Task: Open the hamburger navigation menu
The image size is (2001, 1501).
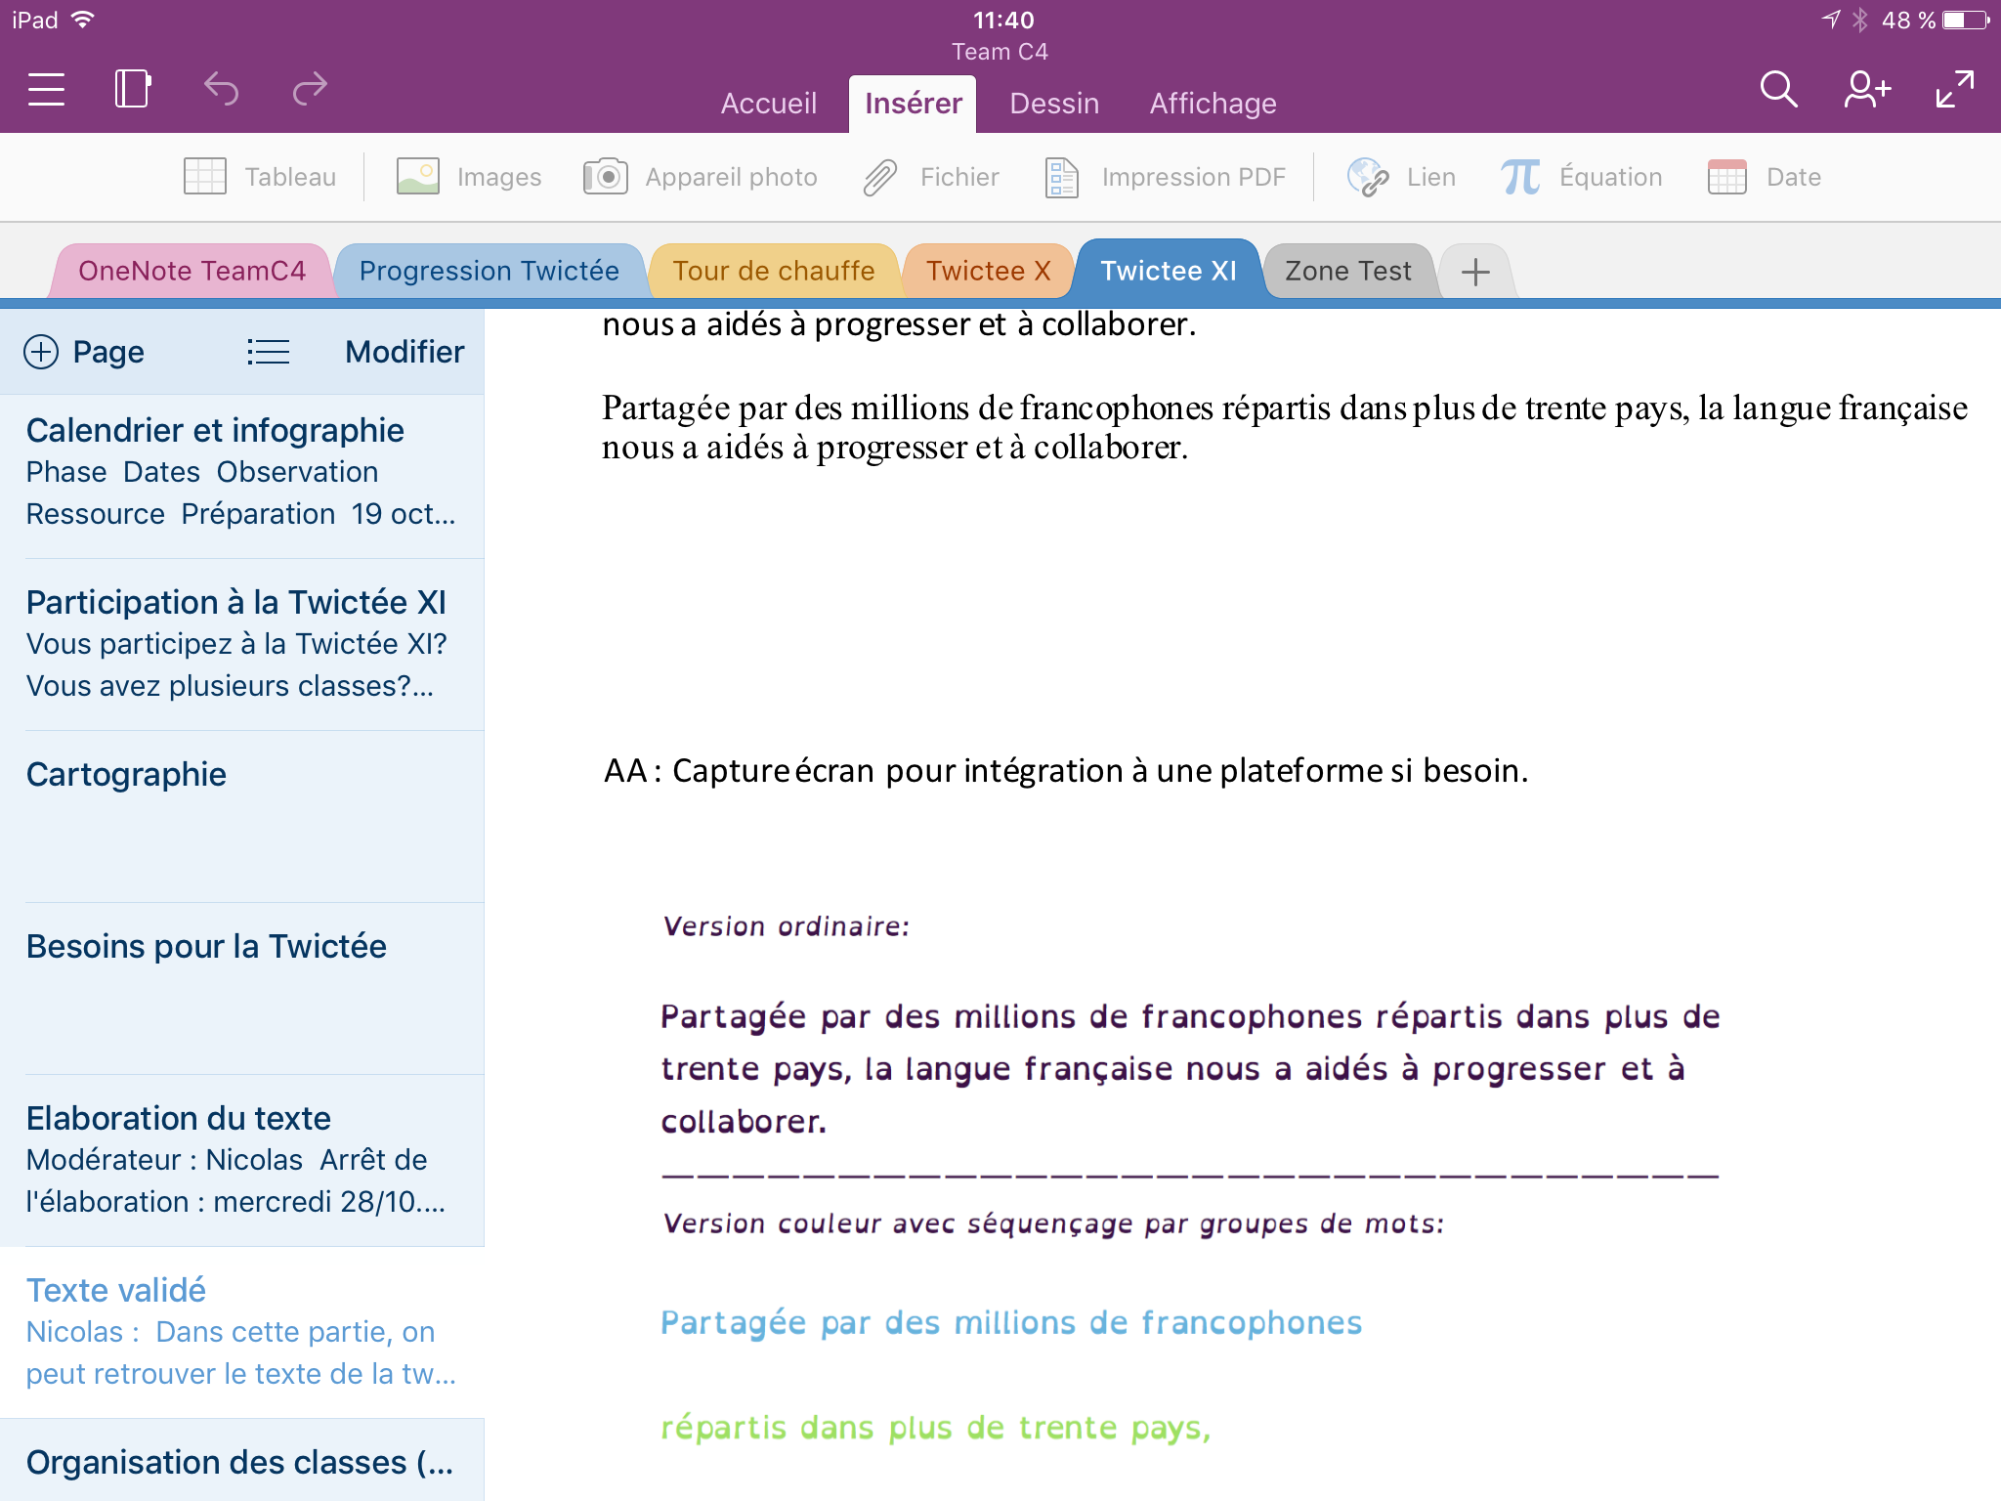Action: [46, 90]
